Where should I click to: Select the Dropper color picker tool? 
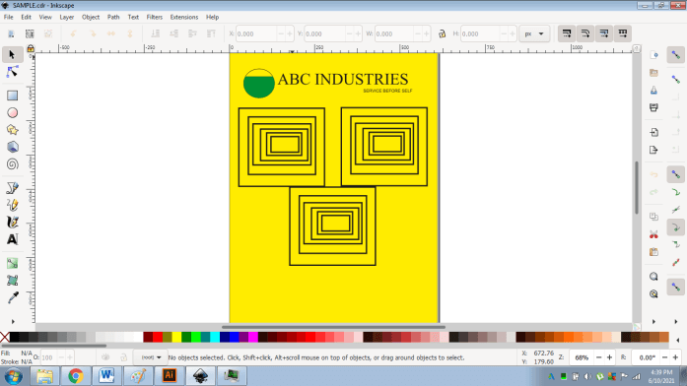pyautogui.click(x=12, y=297)
